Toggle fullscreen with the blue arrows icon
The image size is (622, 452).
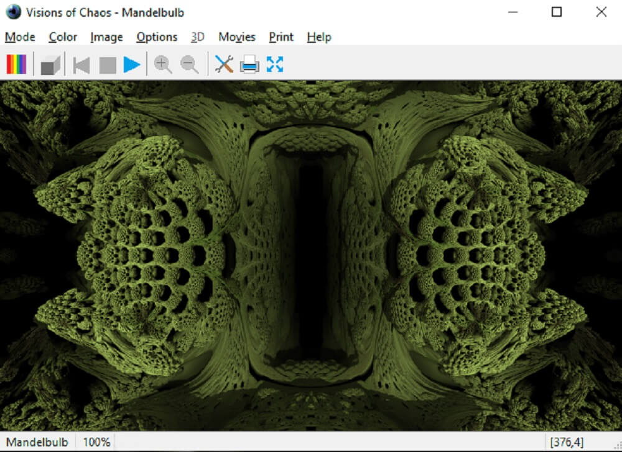click(x=275, y=64)
